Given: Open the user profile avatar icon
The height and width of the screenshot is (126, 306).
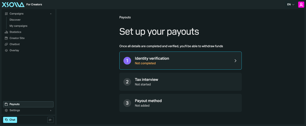Looking at the screenshot, I should point(301,4).
